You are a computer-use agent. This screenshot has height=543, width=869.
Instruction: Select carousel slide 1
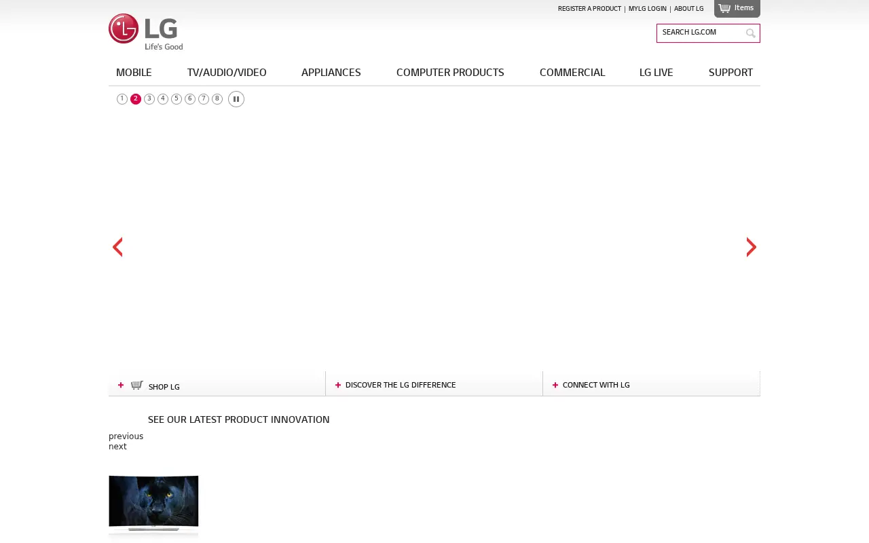(x=122, y=99)
